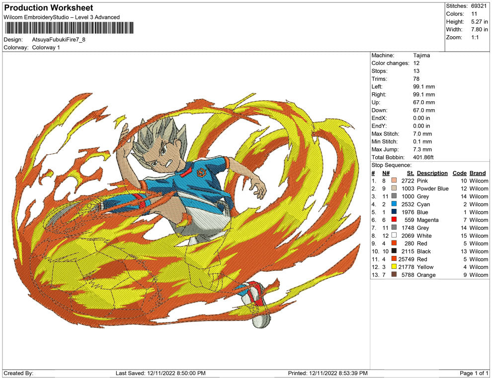This screenshot has height=378, width=492.
Task: Click the 'Code' column header
Action: click(460, 173)
